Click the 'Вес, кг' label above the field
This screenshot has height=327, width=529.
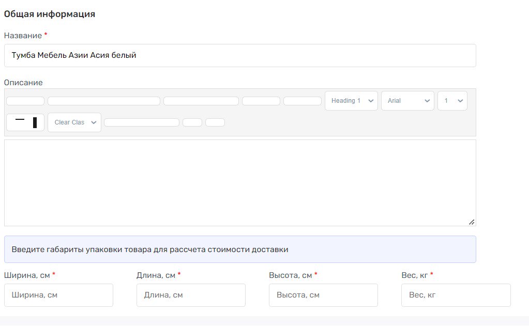click(x=415, y=275)
